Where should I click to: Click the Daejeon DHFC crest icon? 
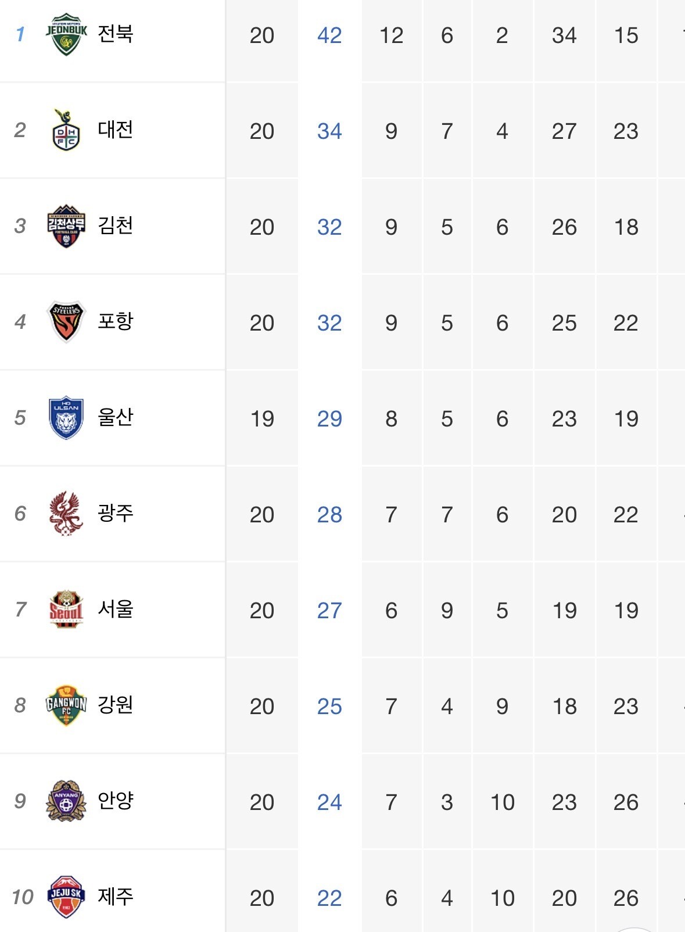tap(66, 131)
